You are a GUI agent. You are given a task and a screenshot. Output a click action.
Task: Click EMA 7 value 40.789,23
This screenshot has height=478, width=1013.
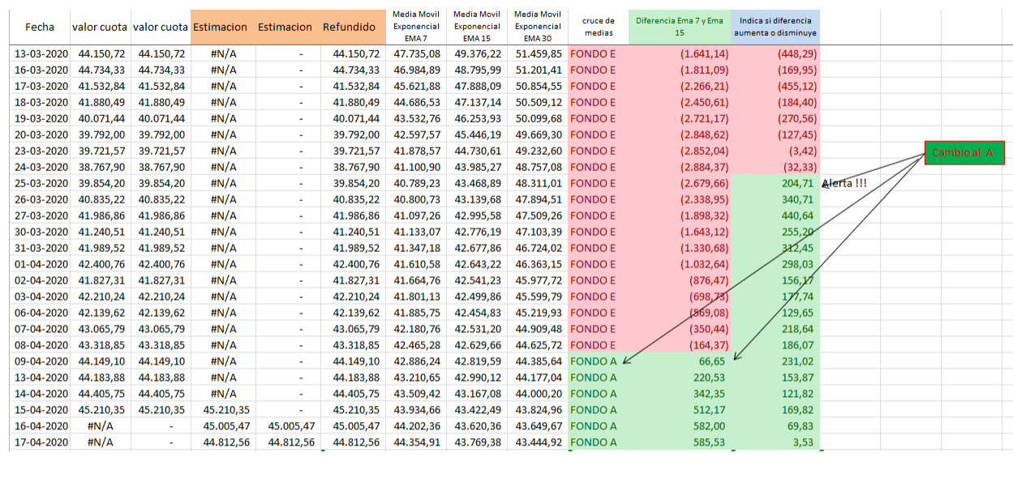click(x=417, y=183)
